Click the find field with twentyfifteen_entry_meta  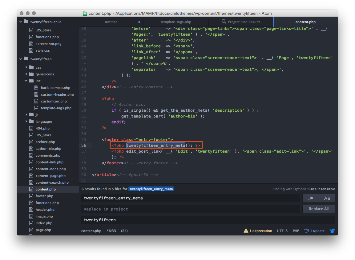tap(190, 198)
